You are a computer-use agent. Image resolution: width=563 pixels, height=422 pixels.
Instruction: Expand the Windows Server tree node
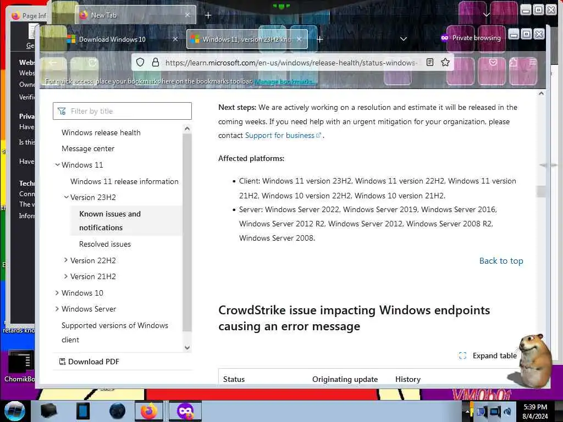click(57, 309)
